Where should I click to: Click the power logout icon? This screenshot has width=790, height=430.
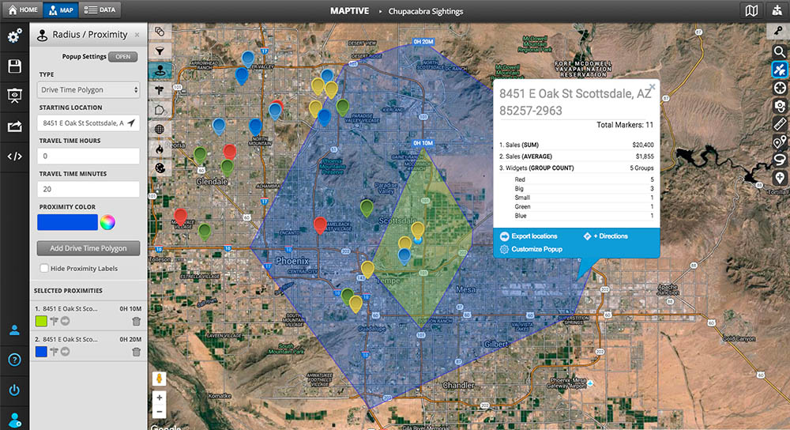pyautogui.click(x=14, y=390)
